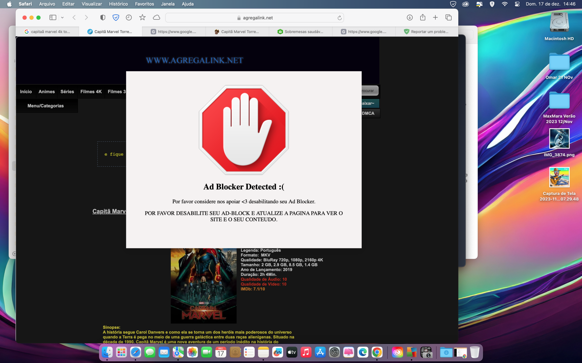Launch the Music app from the Dock
The image size is (582, 363).
click(305, 352)
